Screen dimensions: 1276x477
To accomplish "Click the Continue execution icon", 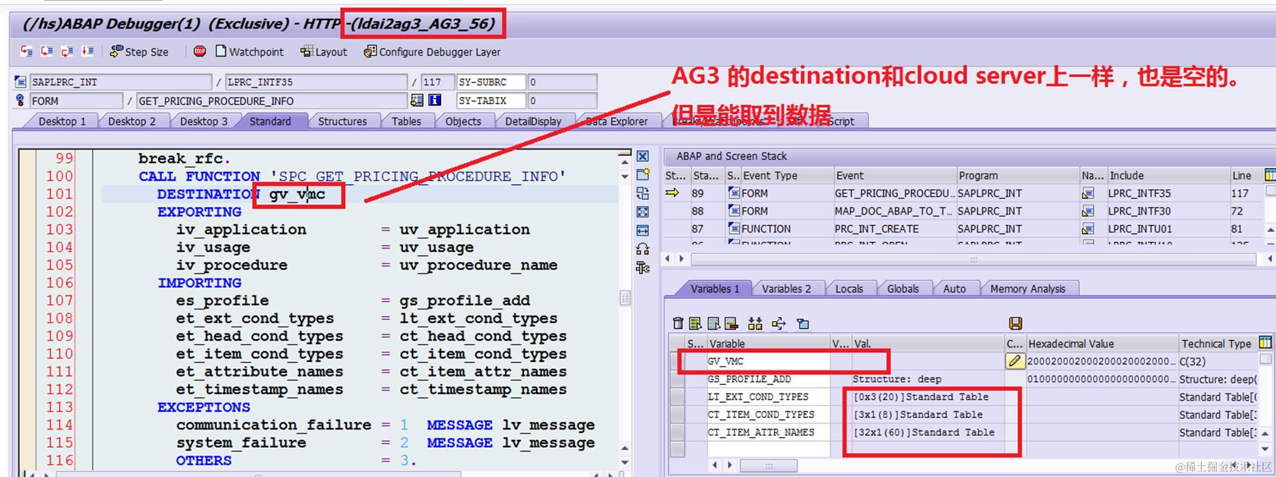I will [x=88, y=51].
